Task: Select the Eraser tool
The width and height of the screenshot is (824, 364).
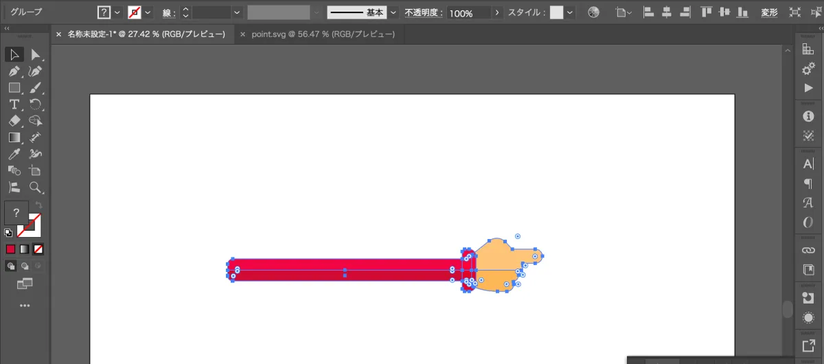Action: coord(14,121)
